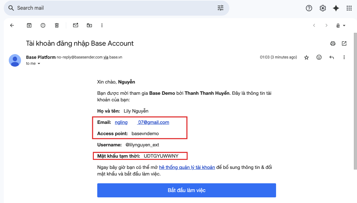Print all with printer icon
The width and height of the screenshot is (357, 203).
(x=333, y=43)
